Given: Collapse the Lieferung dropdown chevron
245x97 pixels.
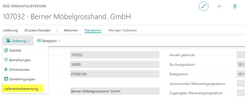Looking at the screenshot, I should pos(29,41).
